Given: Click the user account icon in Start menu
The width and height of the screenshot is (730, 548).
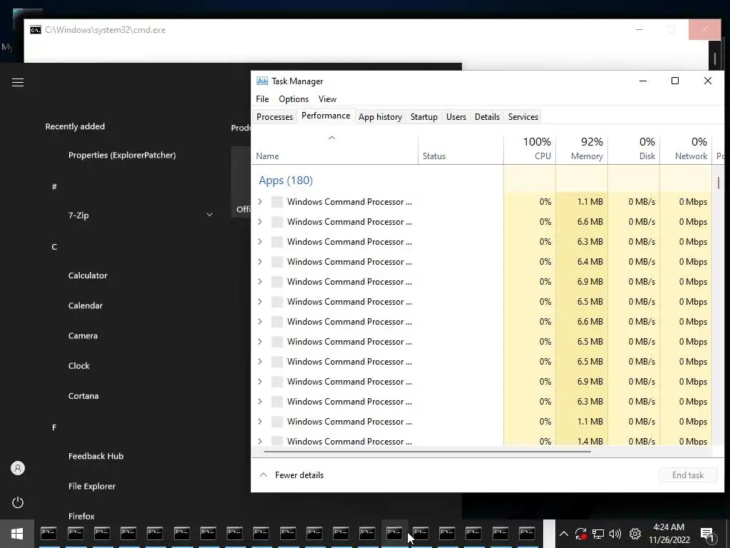Looking at the screenshot, I should click(18, 468).
